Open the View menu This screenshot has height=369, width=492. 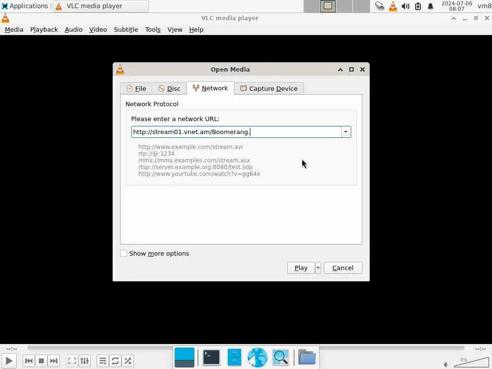175,29
